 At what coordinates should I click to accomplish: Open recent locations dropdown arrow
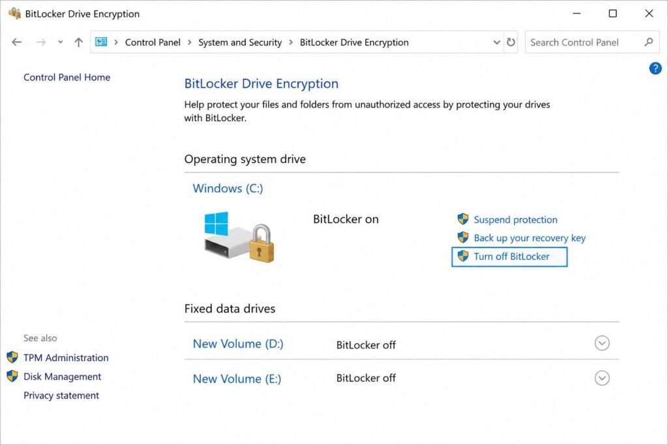click(x=60, y=42)
